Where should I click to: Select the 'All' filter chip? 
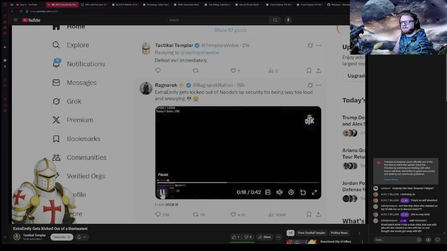[290, 233]
